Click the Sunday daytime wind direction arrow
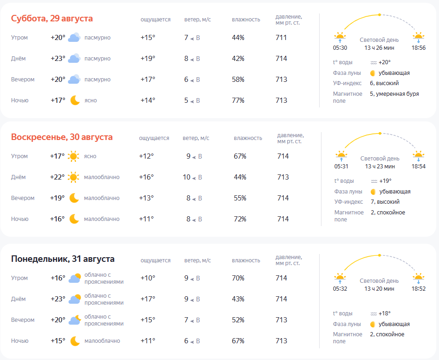The image size is (439, 360). pyautogui.click(x=194, y=178)
